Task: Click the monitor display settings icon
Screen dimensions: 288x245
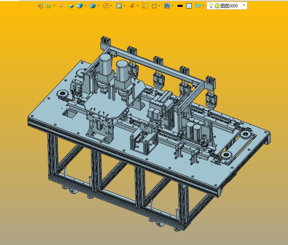Action: click(167, 6)
